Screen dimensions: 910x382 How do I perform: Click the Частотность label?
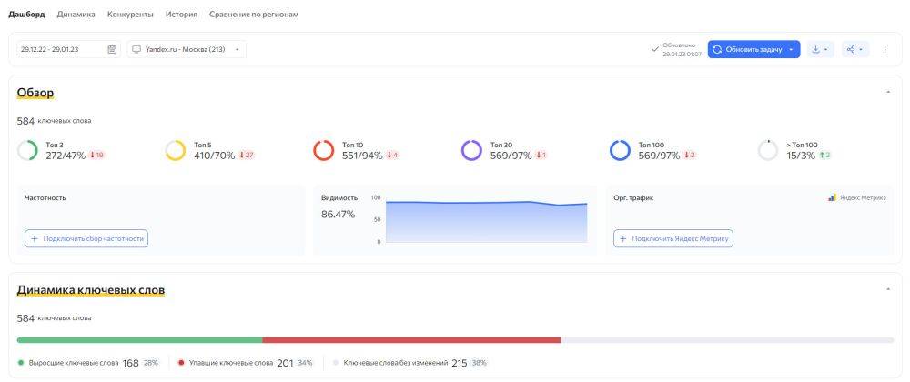click(x=45, y=197)
